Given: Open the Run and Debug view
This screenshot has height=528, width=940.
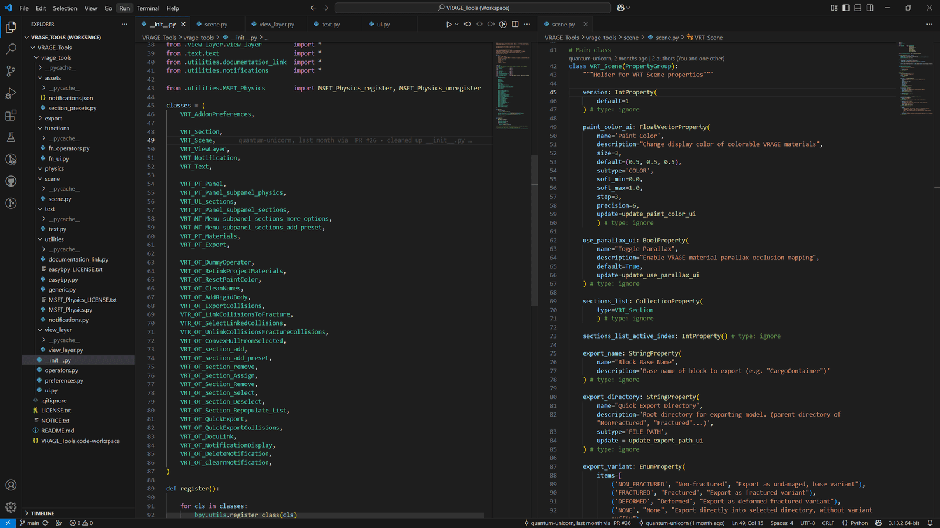Looking at the screenshot, I should (11, 93).
